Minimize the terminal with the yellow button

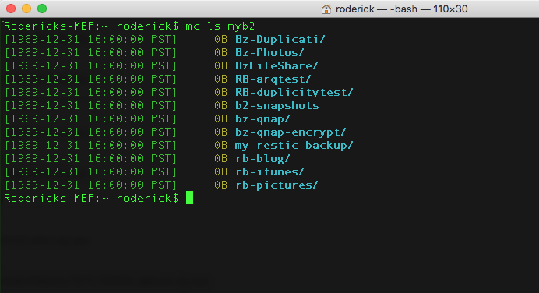(26, 9)
